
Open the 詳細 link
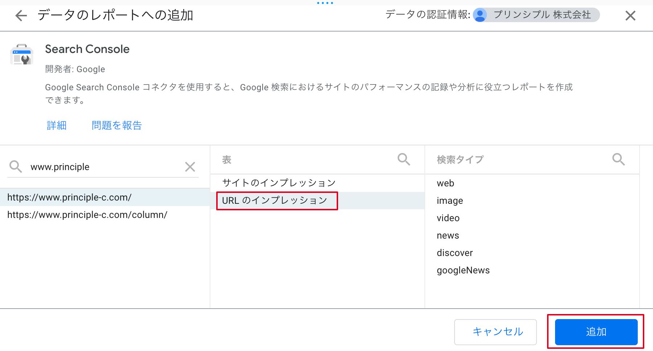(x=57, y=125)
